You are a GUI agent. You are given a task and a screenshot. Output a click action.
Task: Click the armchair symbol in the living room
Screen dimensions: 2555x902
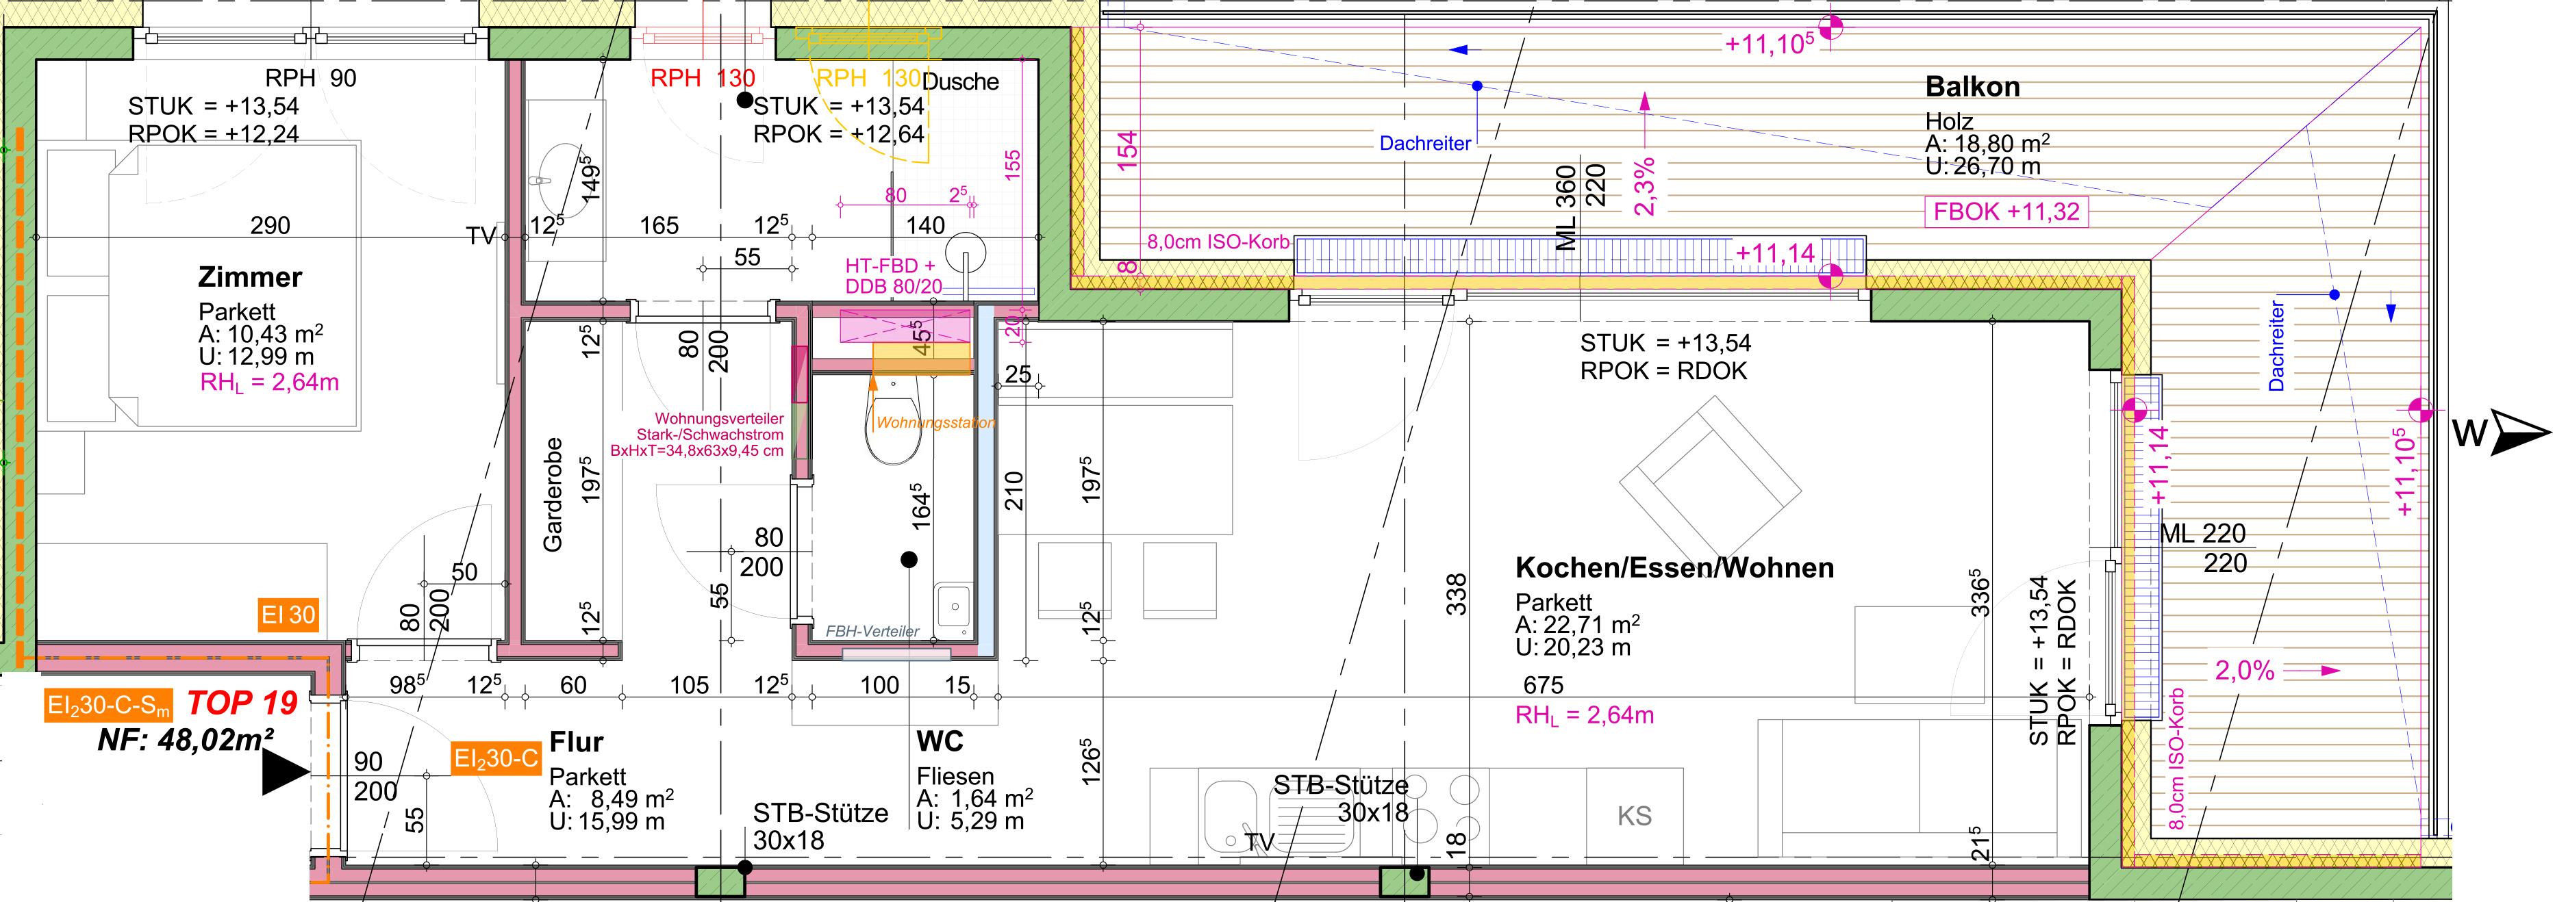[x=1710, y=482]
